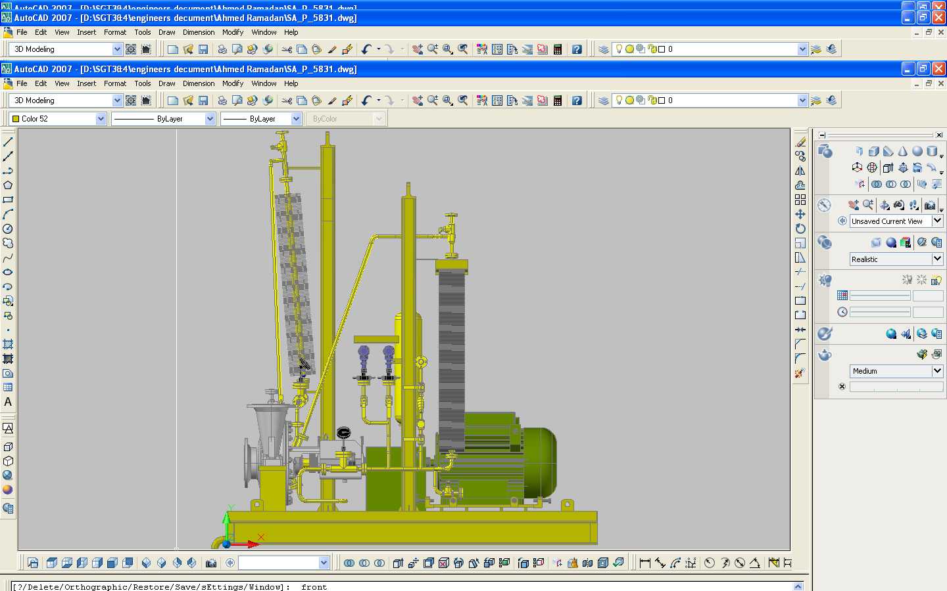Viewport: 947px width, 591px height.
Task: Select the Multiline Text tool
Action: tap(8, 402)
